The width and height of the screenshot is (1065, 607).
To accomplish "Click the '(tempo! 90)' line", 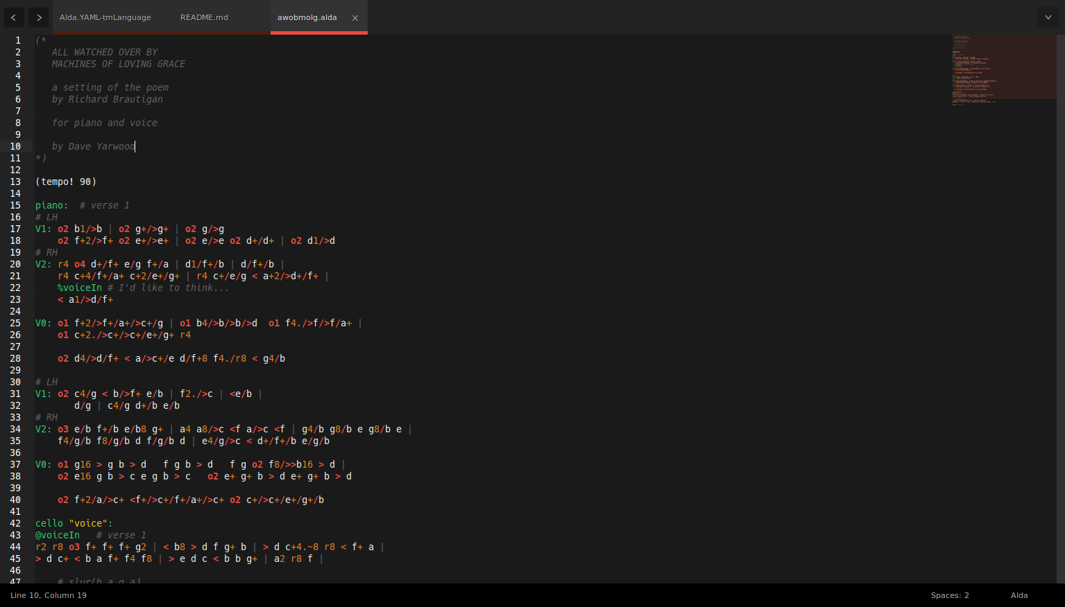I will click(x=66, y=182).
